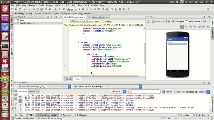Toggle the Build Variants side tab
214x120 pixels.
click(12, 87)
